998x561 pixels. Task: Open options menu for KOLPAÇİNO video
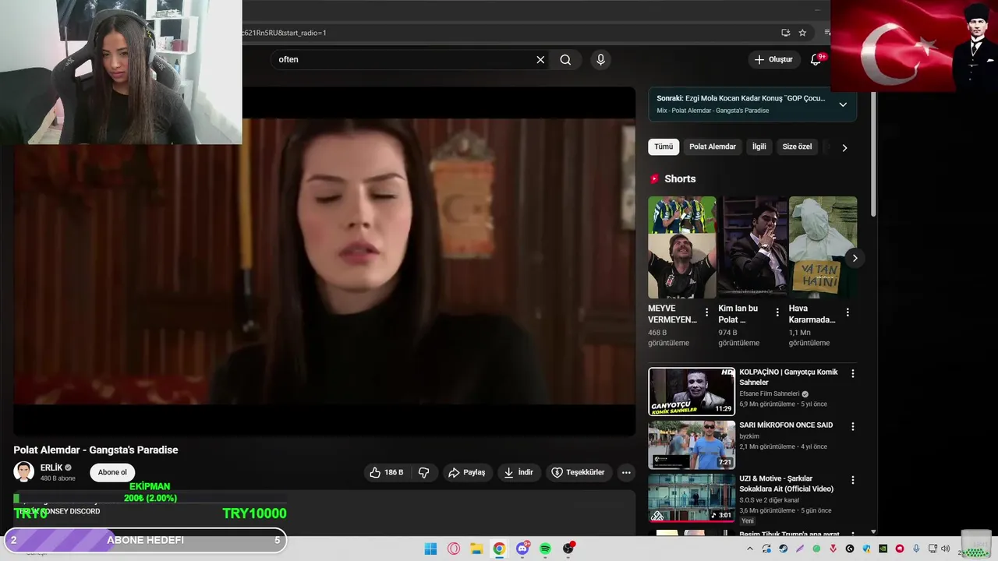click(852, 373)
